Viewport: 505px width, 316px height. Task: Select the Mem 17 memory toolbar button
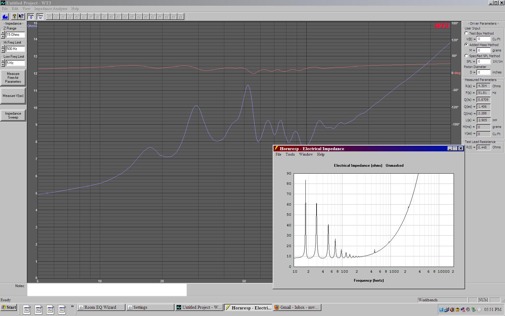click(x=160, y=17)
